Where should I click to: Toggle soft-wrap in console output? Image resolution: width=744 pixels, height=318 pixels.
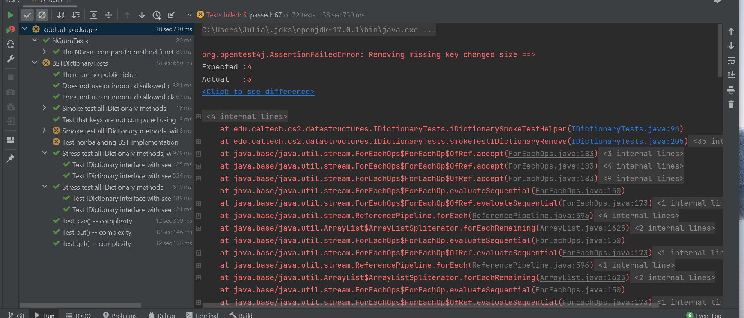(731, 61)
